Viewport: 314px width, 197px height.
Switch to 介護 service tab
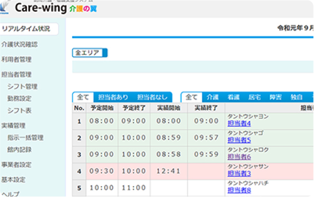click(x=213, y=97)
